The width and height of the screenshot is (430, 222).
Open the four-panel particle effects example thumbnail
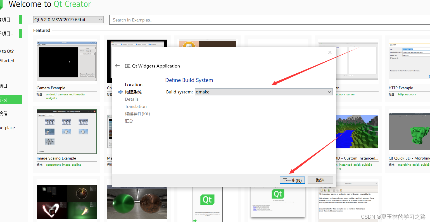67,202
